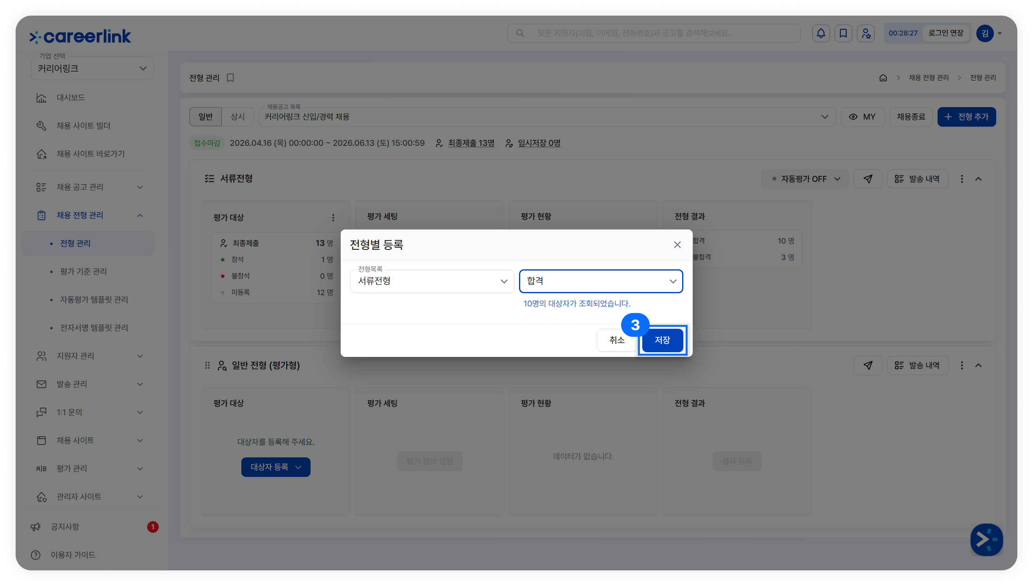Open 발송 내역 in 일반 전형 section
Viewport: 1033px width, 586px height.
click(x=918, y=366)
